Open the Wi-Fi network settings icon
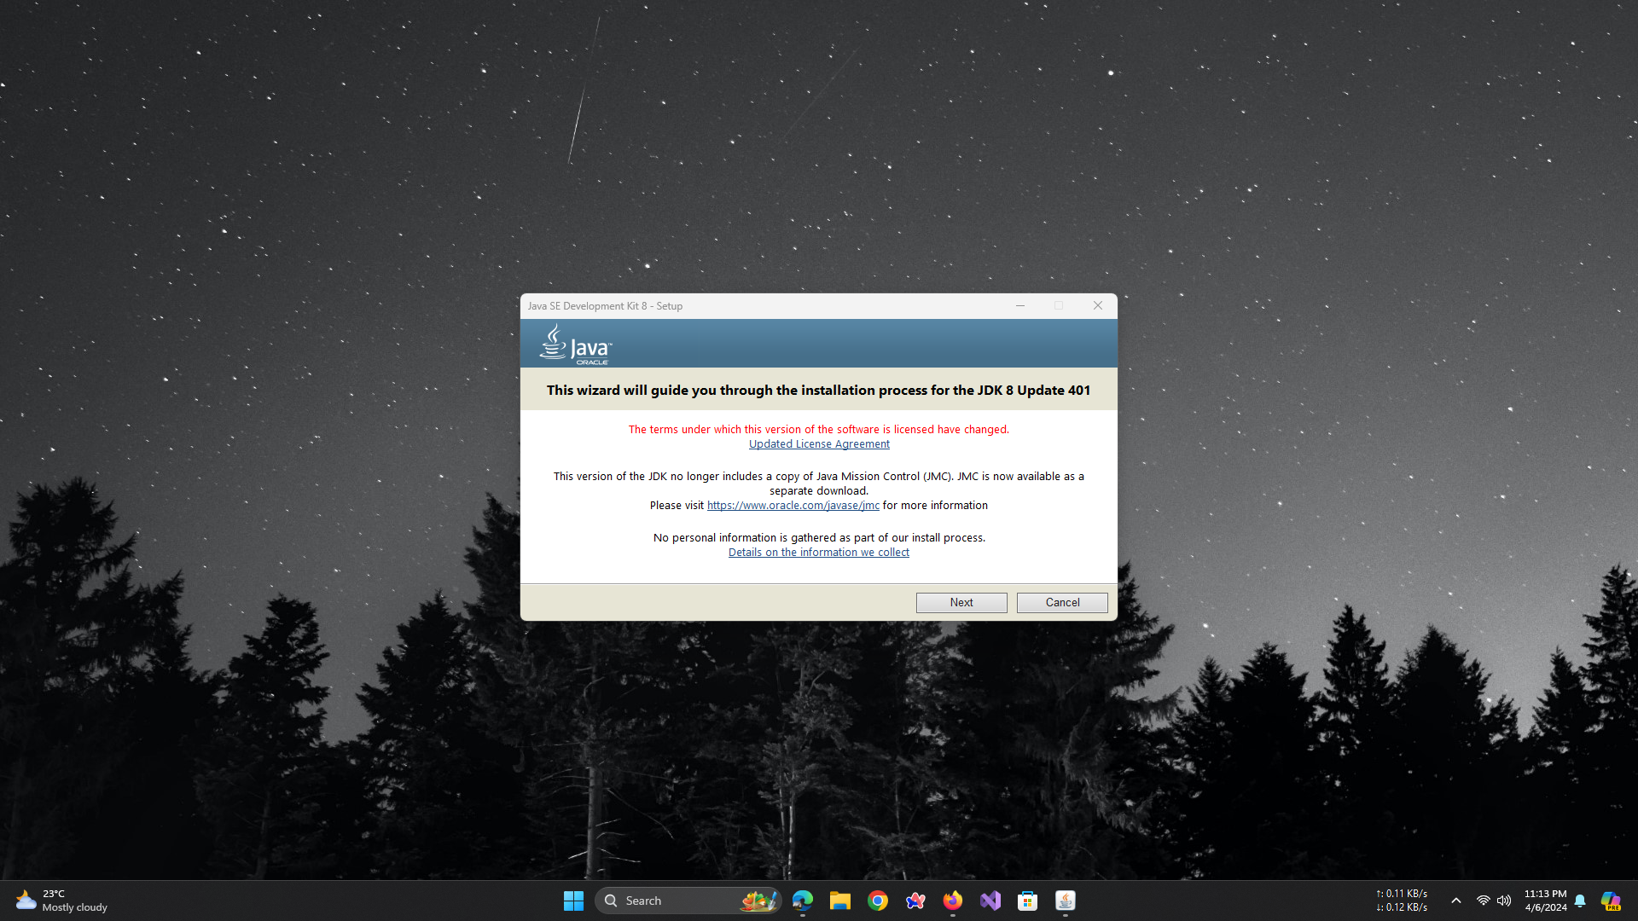Image resolution: width=1638 pixels, height=921 pixels. point(1484,901)
